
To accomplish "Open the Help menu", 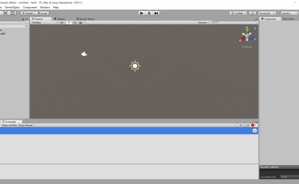I will pos(56,7).
